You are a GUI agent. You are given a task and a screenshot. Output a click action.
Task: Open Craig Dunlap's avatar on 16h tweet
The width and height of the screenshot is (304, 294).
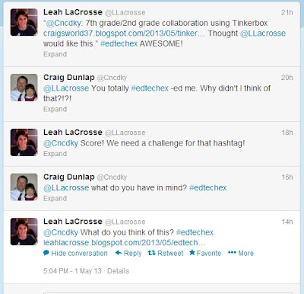(24, 187)
